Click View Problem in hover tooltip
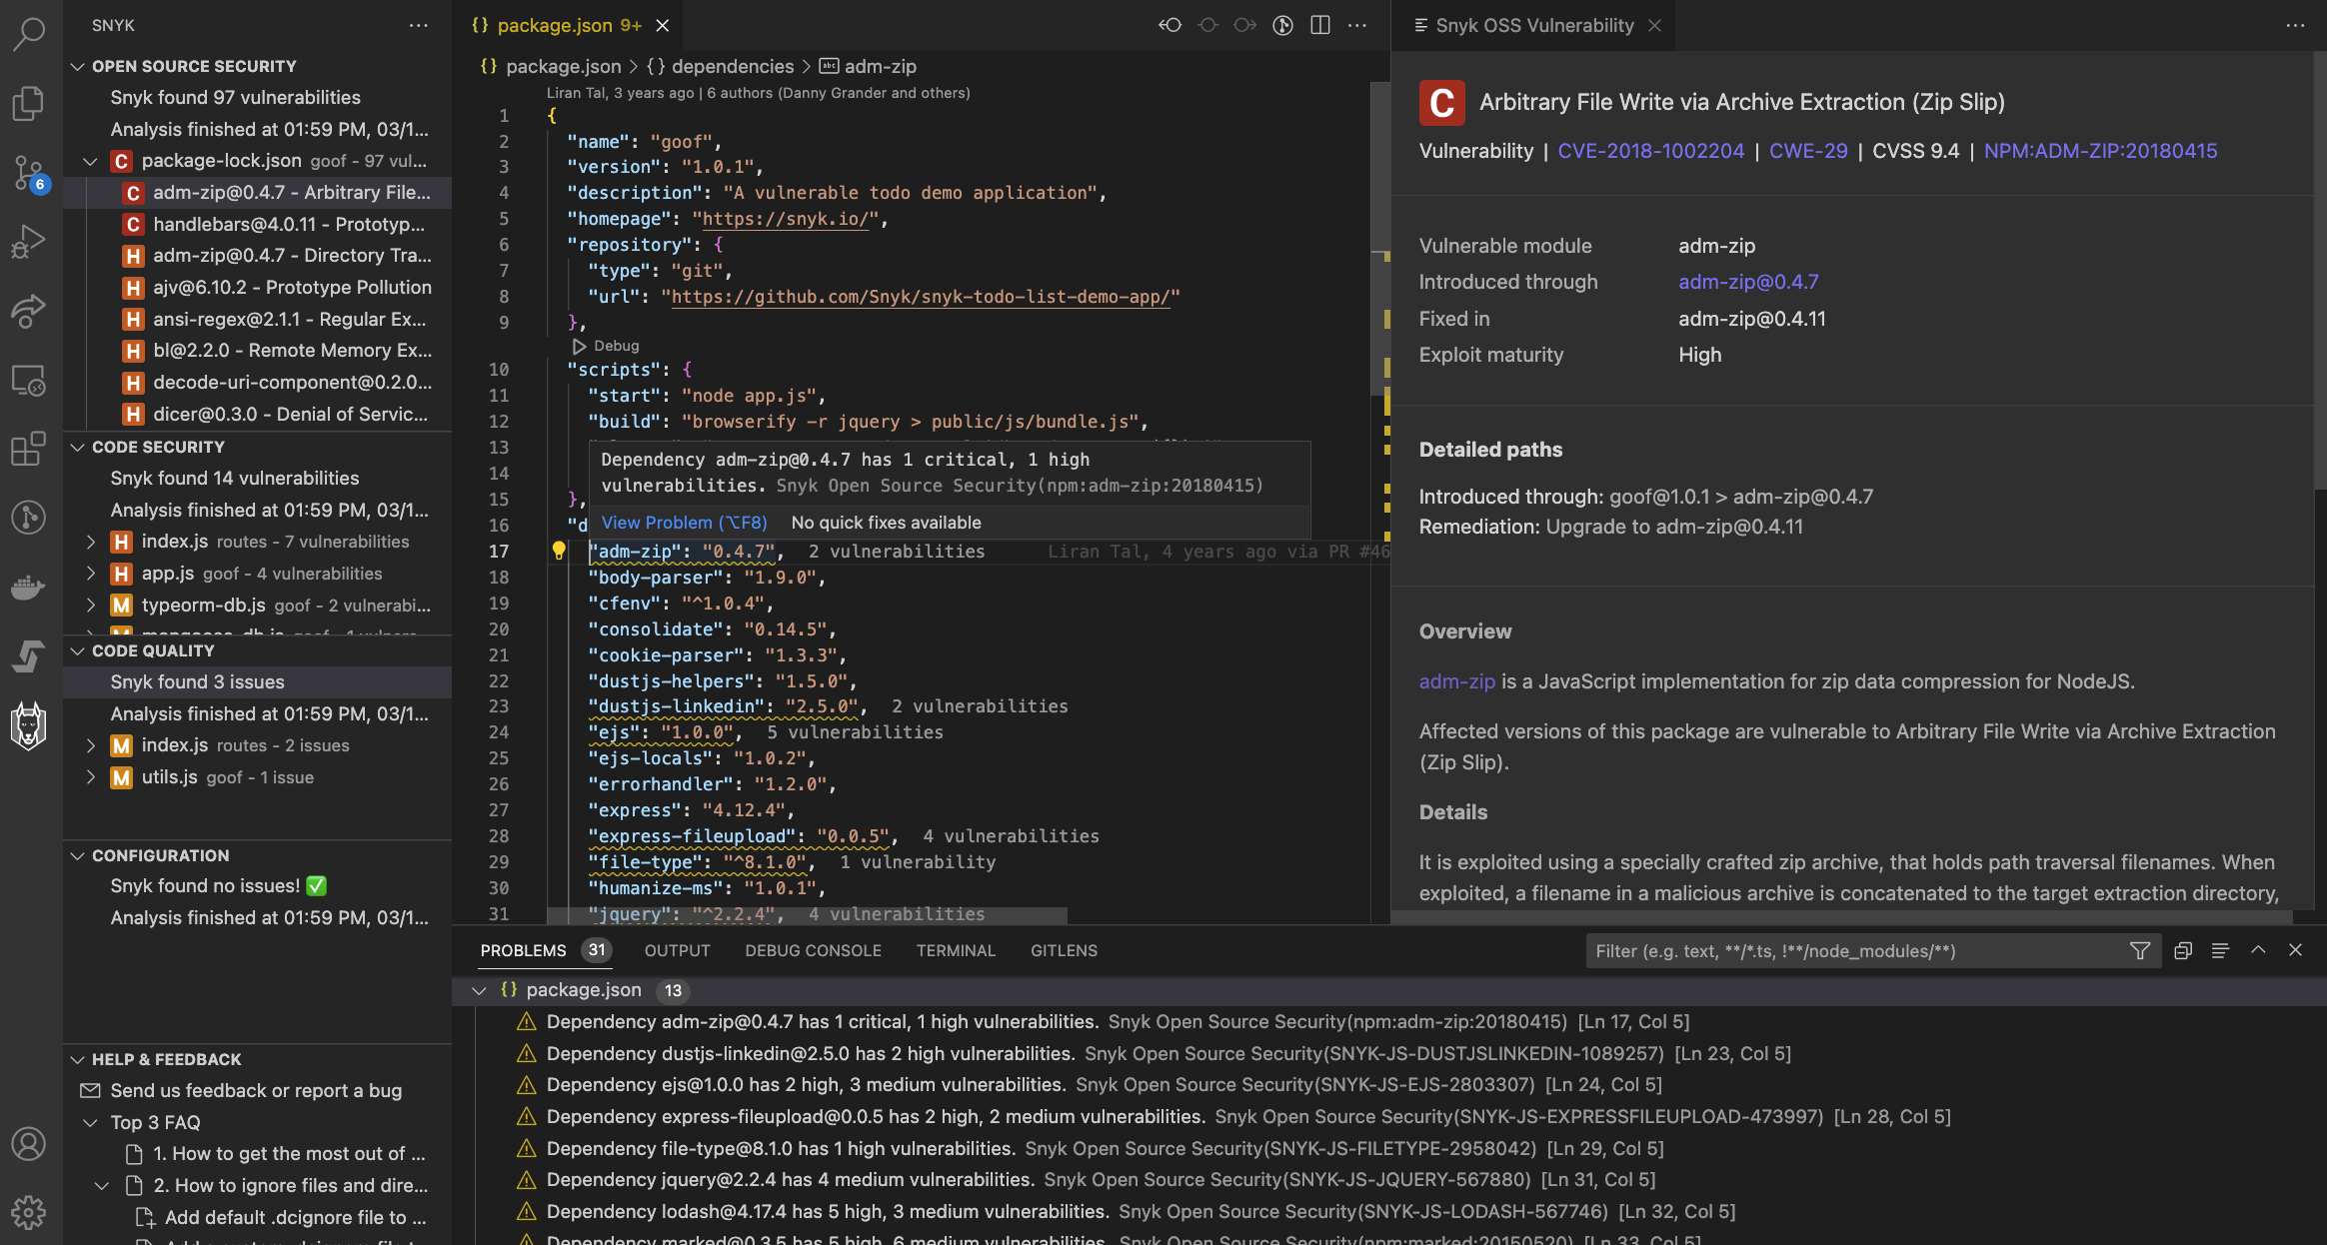Viewport: 2327px width, 1245px height. (684, 523)
